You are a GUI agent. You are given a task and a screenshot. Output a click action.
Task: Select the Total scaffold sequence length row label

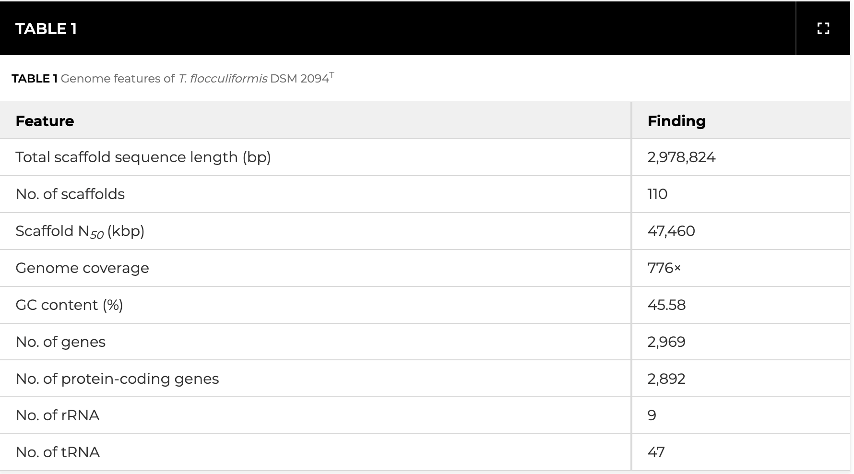pos(143,157)
